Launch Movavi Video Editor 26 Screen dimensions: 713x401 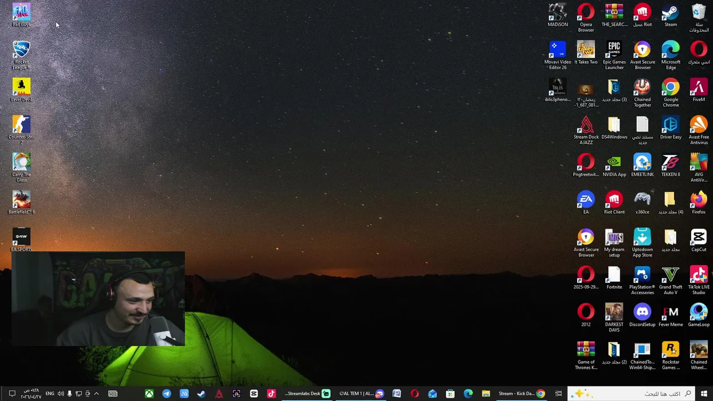(558, 55)
